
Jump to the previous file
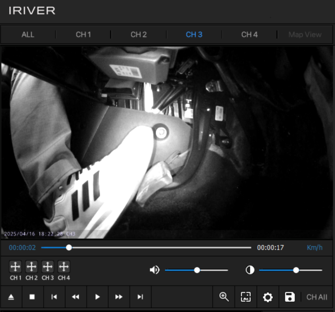(x=54, y=297)
